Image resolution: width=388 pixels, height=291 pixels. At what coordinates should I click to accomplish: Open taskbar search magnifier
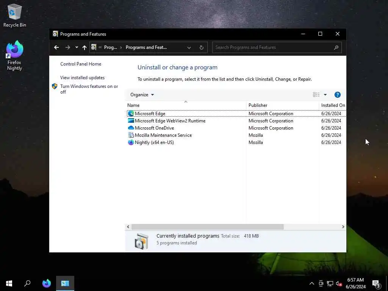pyautogui.click(x=27, y=283)
